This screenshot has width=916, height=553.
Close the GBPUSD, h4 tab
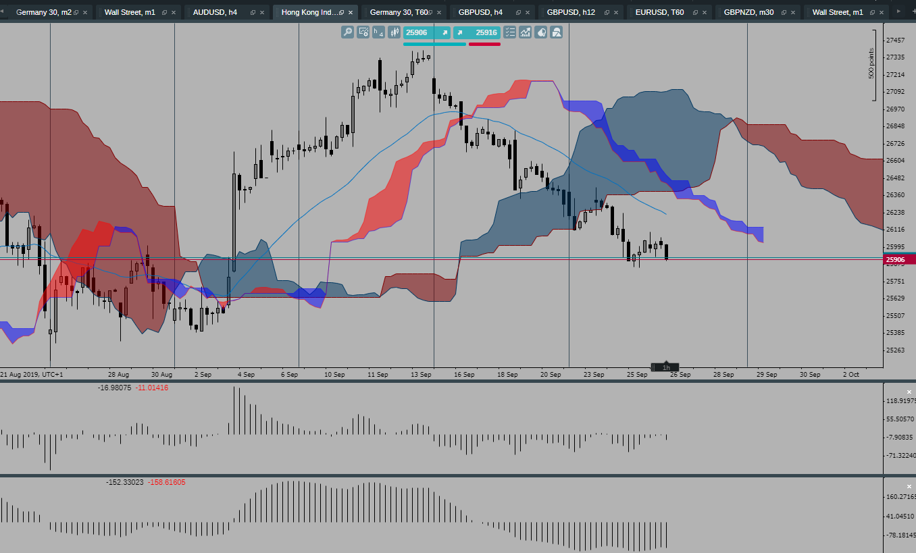[528, 13]
